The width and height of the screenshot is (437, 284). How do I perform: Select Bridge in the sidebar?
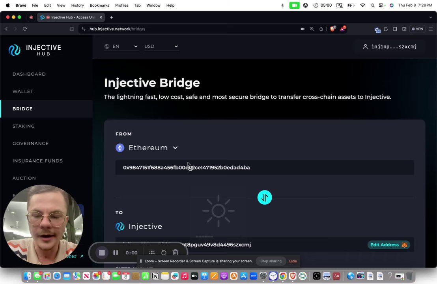[46, 109]
